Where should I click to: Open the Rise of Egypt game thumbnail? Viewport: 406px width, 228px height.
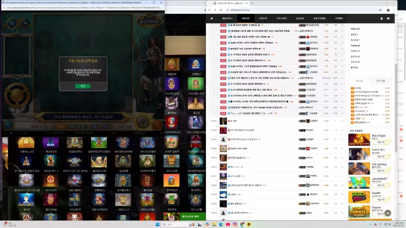click(359, 140)
